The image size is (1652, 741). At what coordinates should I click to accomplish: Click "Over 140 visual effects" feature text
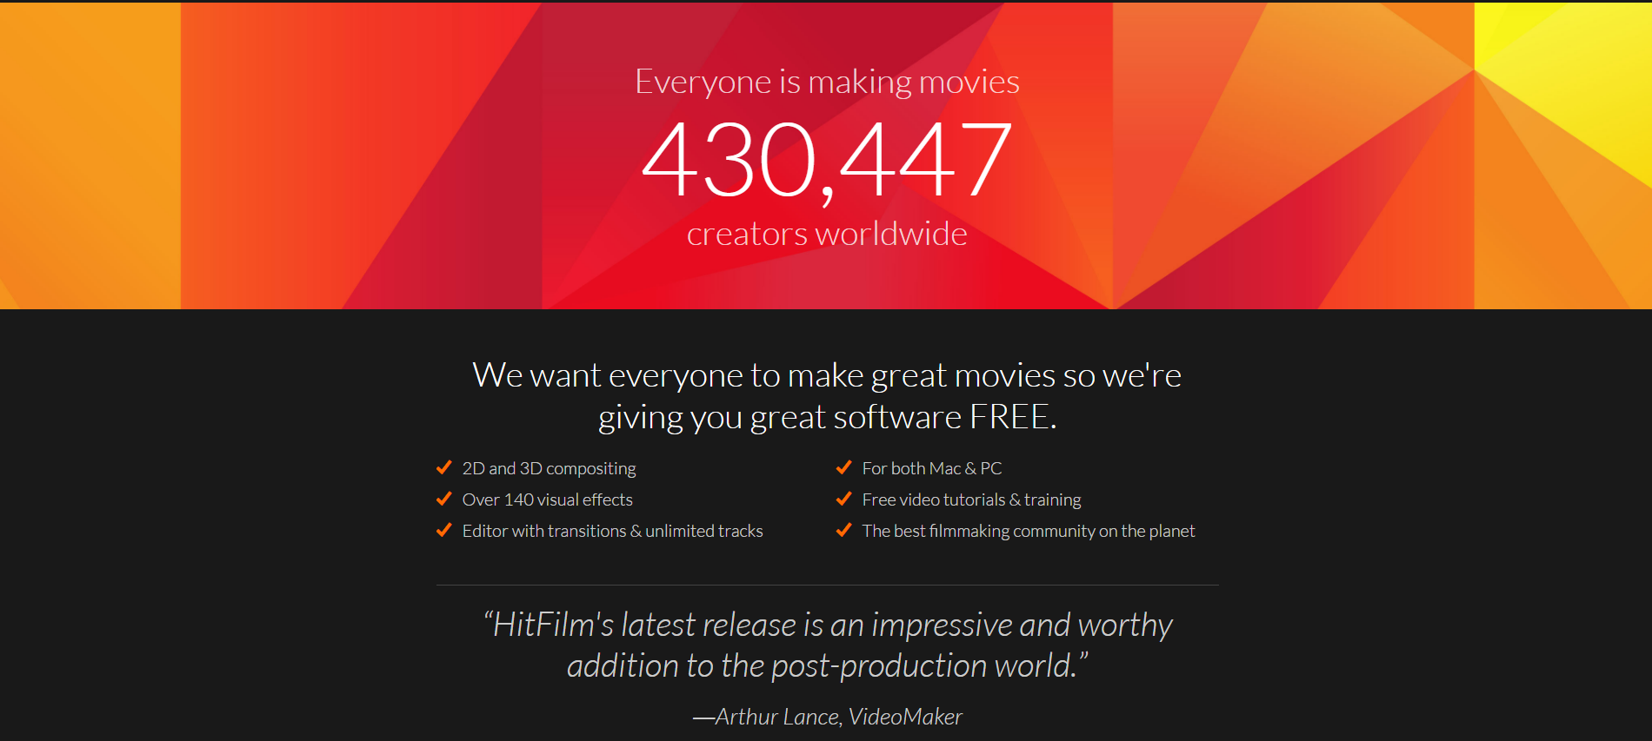click(x=548, y=500)
